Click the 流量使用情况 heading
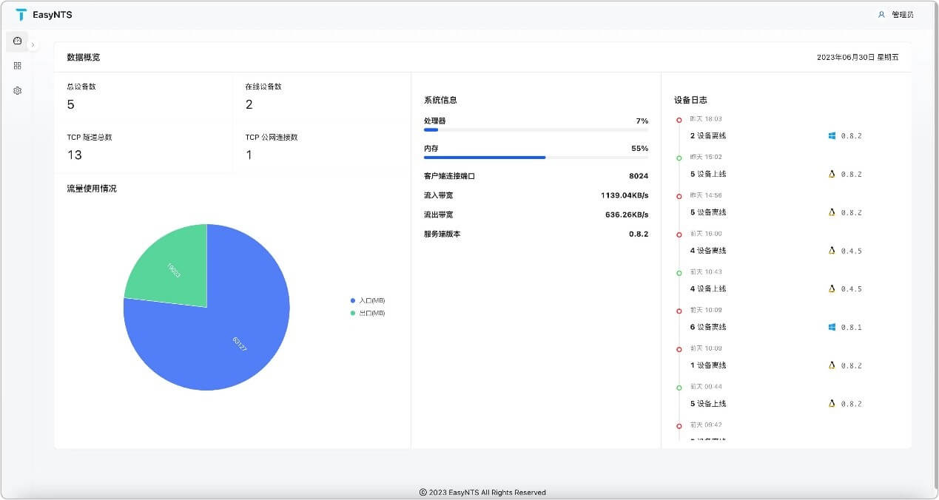939x500 pixels. (x=92, y=189)
